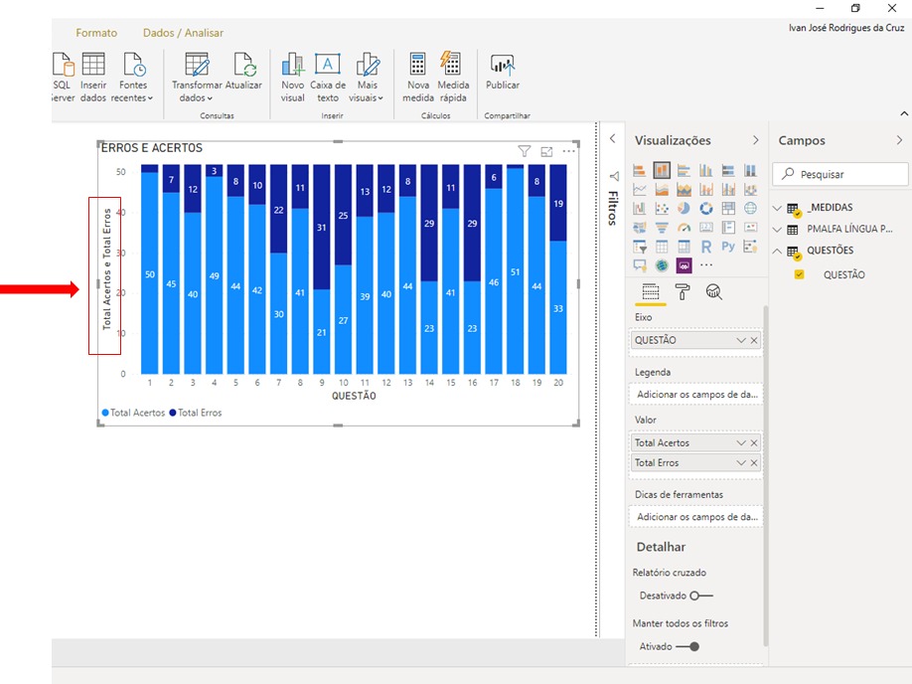Select the stacked column chart visual
912x684 pixels.
(x=662, y=170)
